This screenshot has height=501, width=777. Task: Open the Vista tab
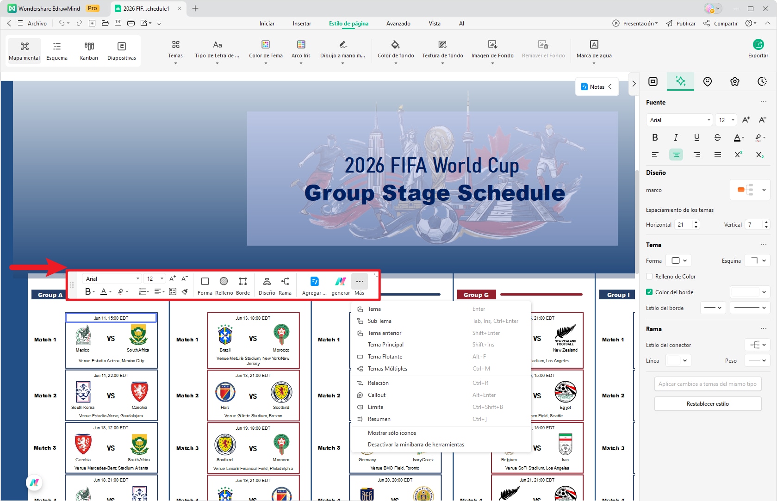[x=435, y=24]
